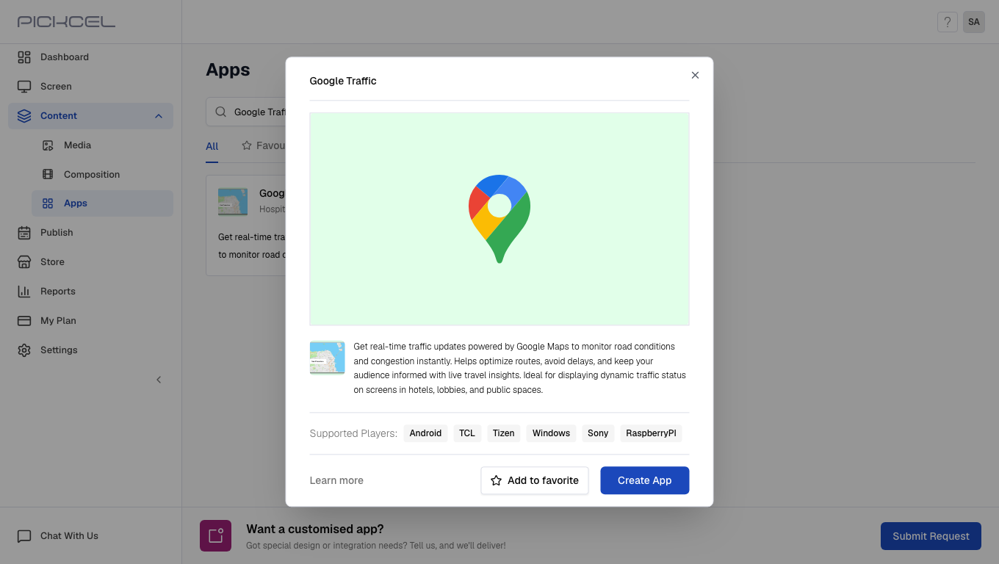Image resolution: width=999 pixels, height=564 pixels.
Task: Click the small map thumbnail in dialog
Action: point(328,358)
